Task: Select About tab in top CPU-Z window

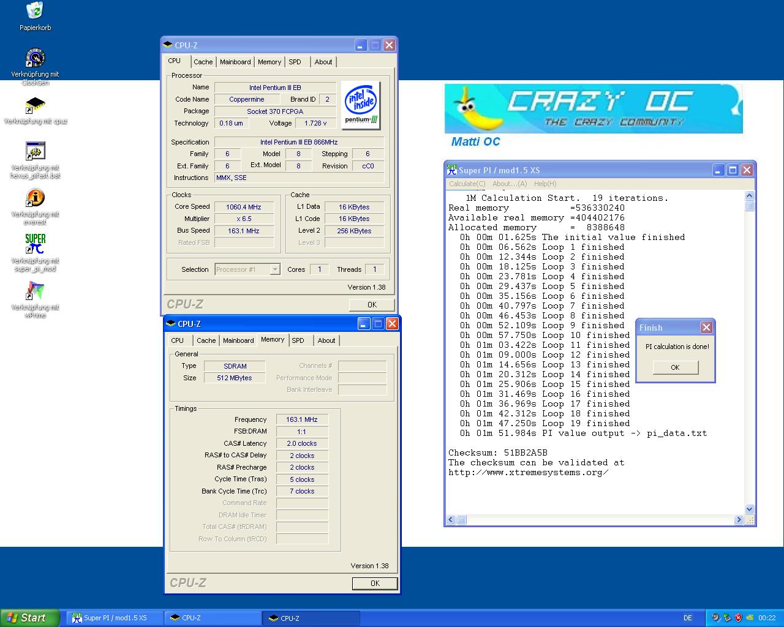Action: [x=323, y=62]
